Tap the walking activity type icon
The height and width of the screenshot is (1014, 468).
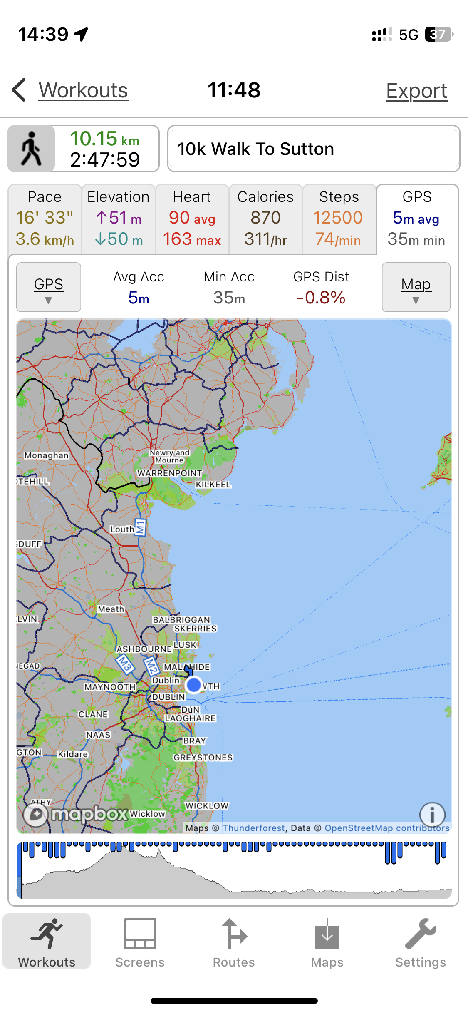click(x=32, y=149)
